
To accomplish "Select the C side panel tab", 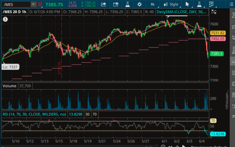I will [233, 61].
